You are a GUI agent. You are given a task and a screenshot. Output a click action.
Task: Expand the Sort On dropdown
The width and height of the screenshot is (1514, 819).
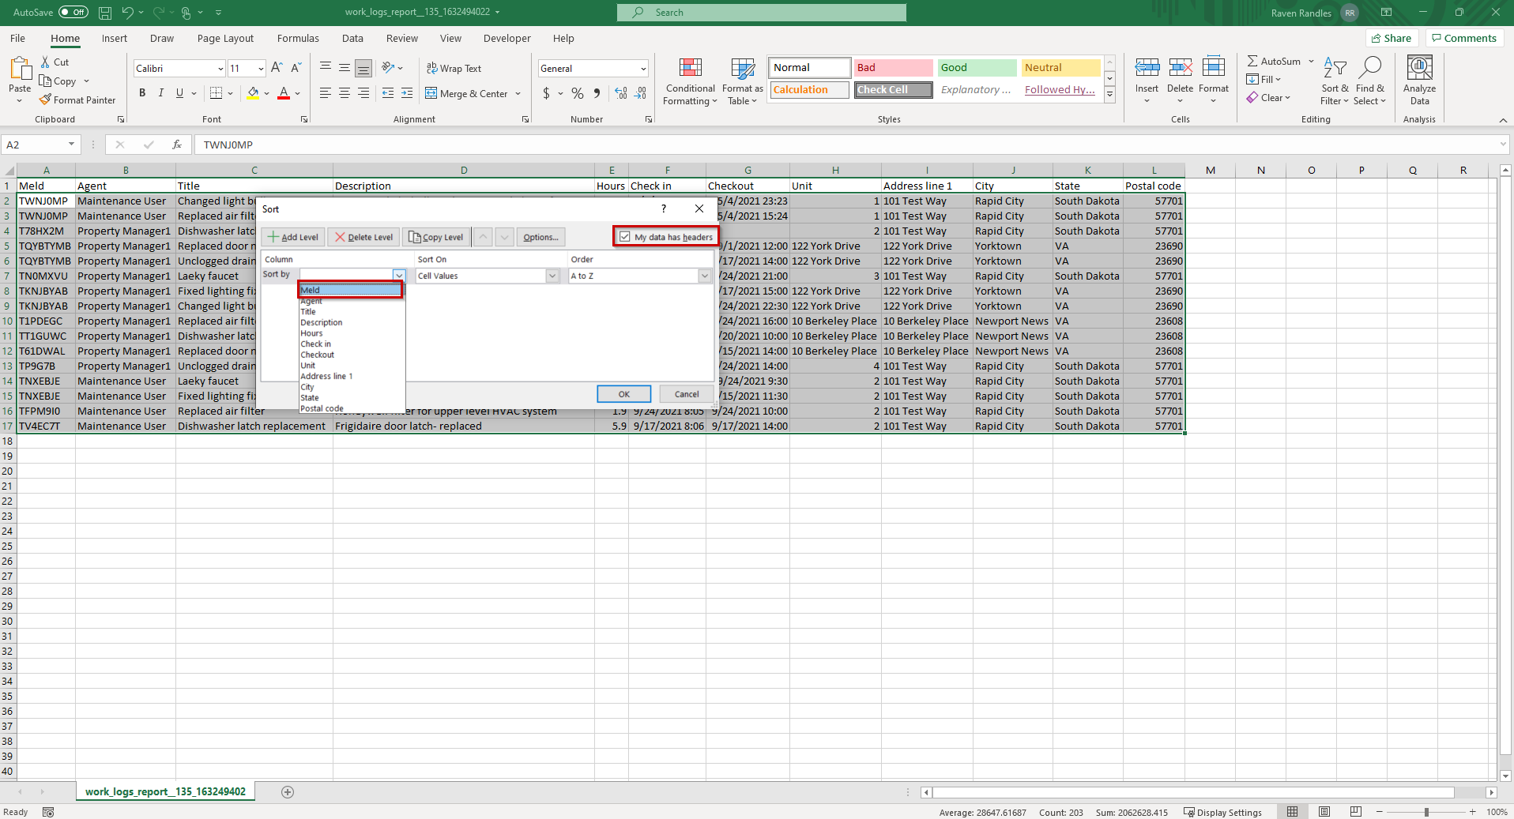(552, 276)
